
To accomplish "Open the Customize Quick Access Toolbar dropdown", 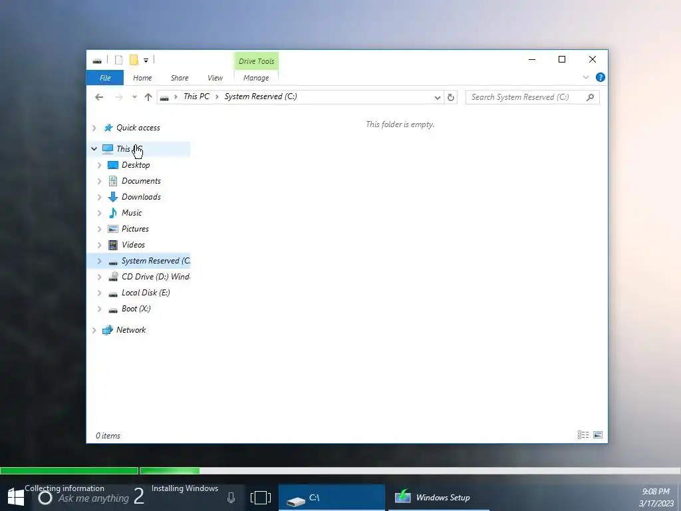I will 146,61.
